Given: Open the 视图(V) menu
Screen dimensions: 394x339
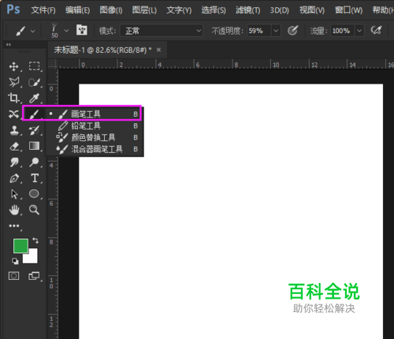Looking at the screenshot, I should [312, 10].
